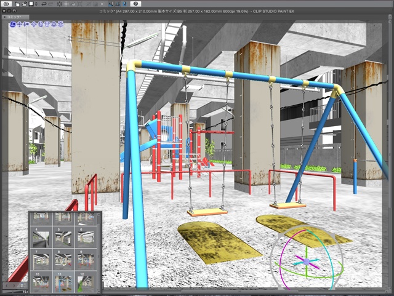Screen dimensions: 394x296
Task: Redo with the greyed forward arrow
Action: pos(50,4)
